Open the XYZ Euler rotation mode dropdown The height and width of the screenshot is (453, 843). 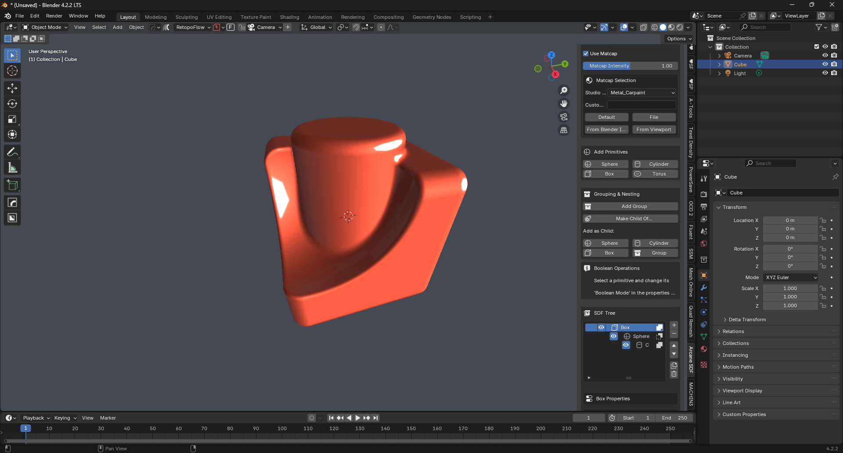(x=791, y=277)
